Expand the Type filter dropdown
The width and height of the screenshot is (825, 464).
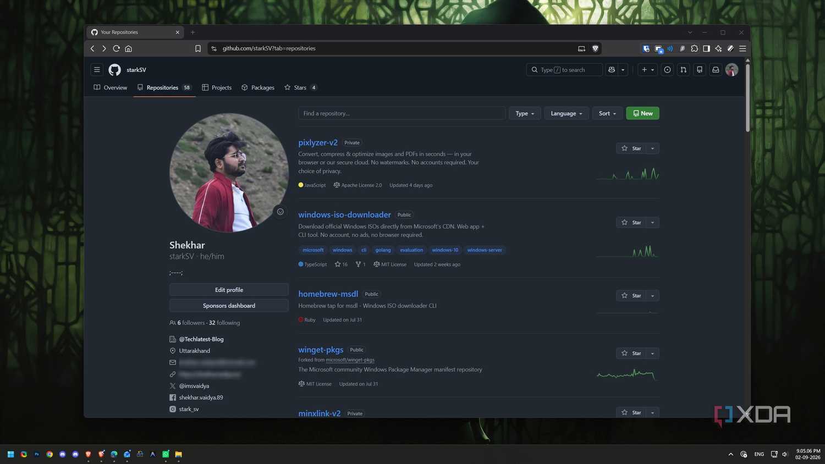[x=525, y=113]
